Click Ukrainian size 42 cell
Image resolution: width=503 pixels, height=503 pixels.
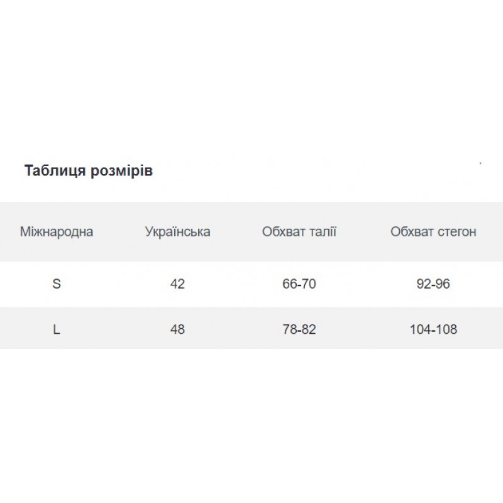coord(177,284)
